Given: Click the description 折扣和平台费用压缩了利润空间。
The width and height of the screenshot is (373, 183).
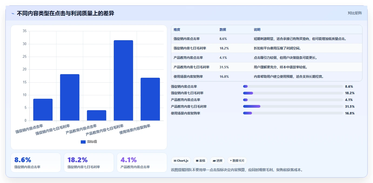Looking at the screenshot, I should tap(277, 48).
